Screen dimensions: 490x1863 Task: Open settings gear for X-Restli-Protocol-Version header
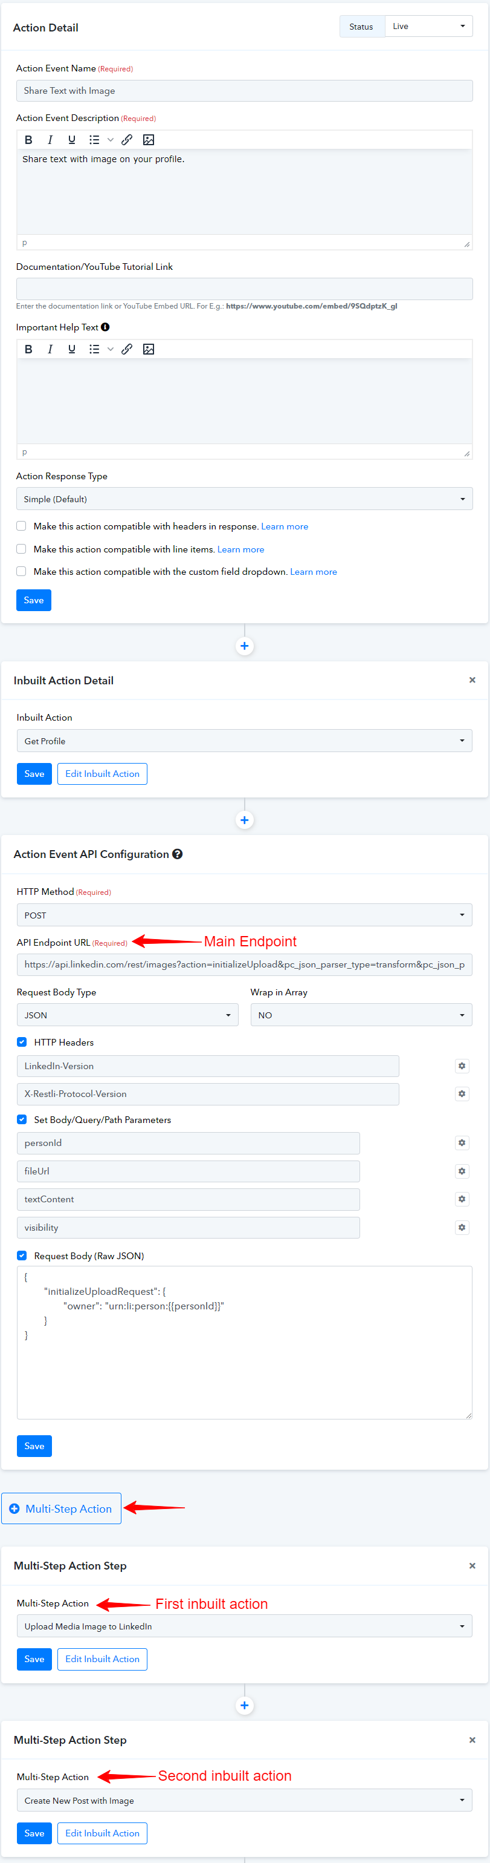(x=462, y=1093)
